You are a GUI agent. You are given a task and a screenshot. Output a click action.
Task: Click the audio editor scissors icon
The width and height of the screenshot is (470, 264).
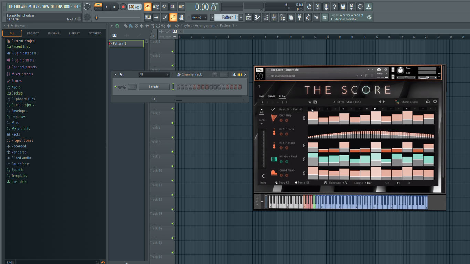318,7
